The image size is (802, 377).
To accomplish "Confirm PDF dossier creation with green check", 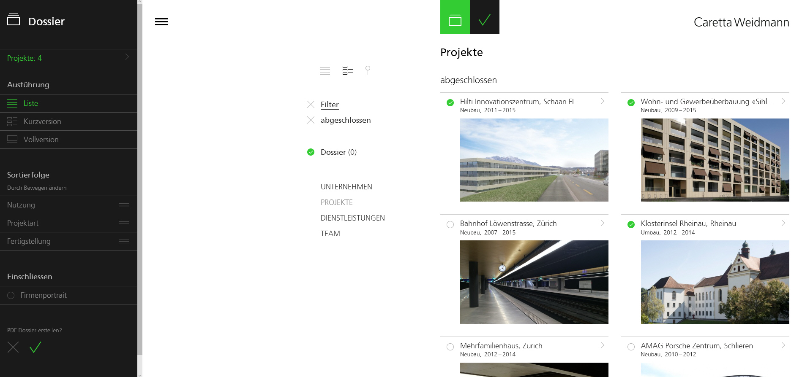I will pyautogui.click(x=35, y=347).
